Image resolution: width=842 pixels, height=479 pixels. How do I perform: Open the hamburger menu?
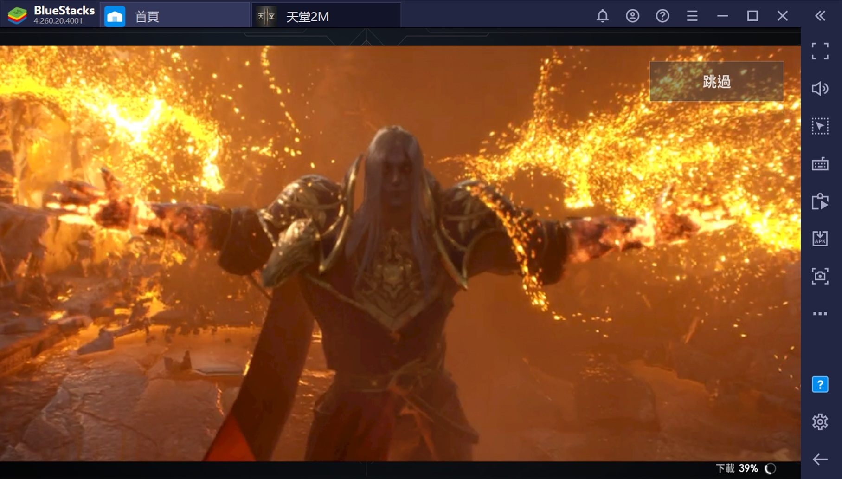pos(692,16)
